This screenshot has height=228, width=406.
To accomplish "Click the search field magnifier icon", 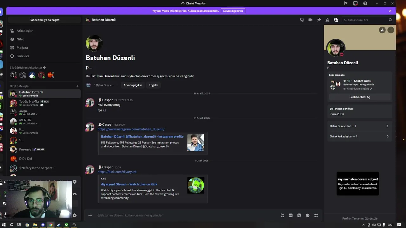I will 390,20.
